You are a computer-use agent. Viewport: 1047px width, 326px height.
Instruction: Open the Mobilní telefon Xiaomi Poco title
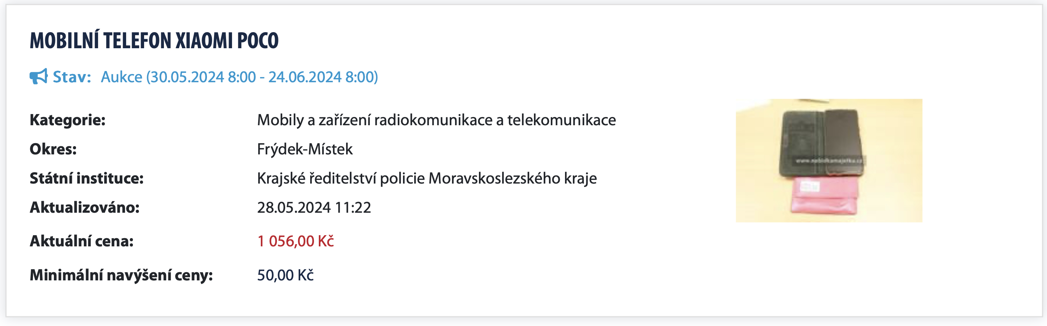(154, 41)
